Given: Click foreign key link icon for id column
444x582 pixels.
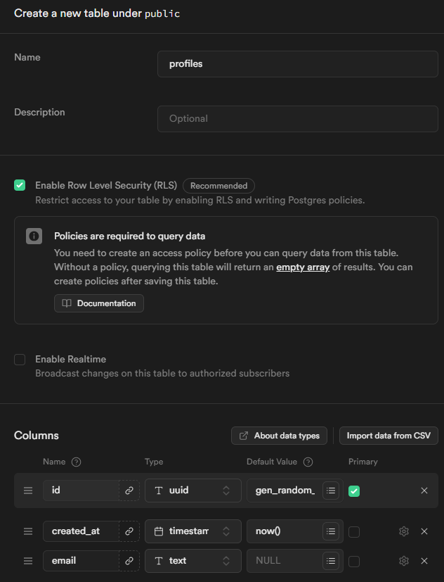Looking at the screenshot, I should pos(129,491).
